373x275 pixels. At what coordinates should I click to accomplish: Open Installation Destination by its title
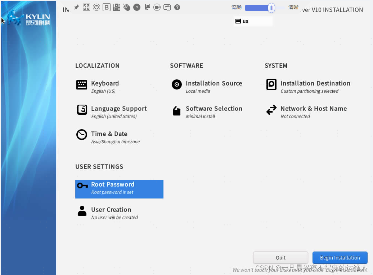pyautogui.click(x=315, y=83)
